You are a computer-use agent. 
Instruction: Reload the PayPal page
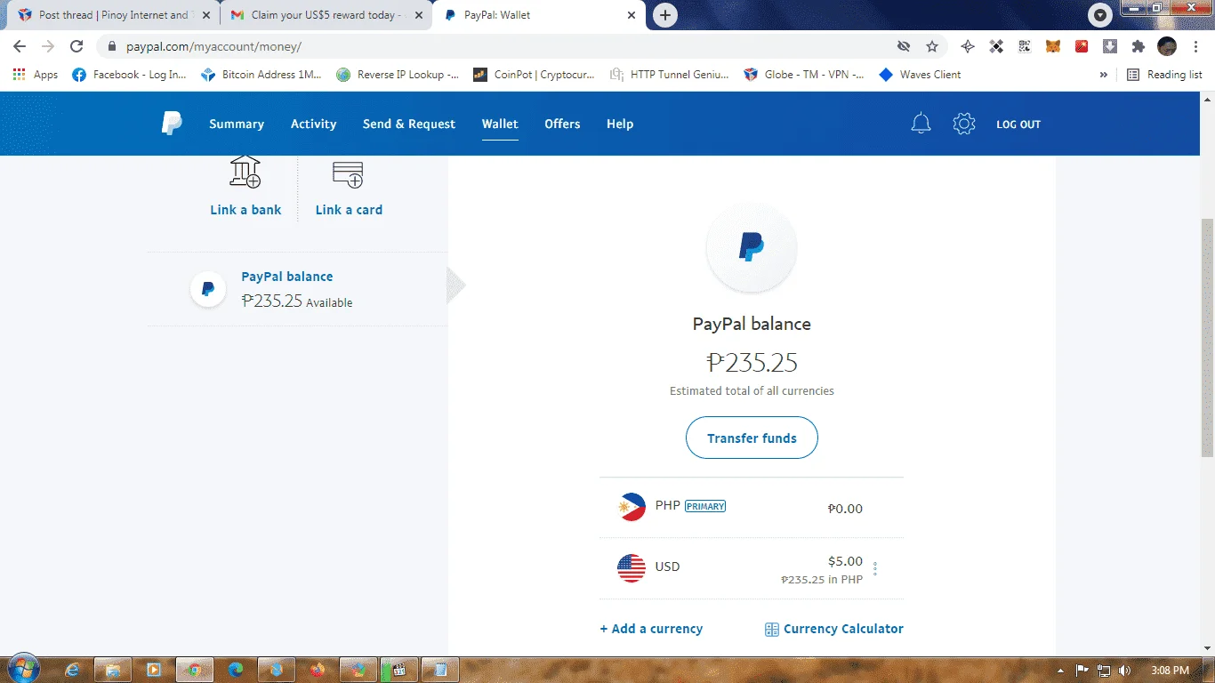[76, 46]
